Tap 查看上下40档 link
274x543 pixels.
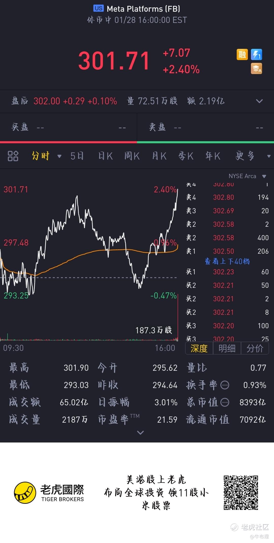click(x=227, y=261)
